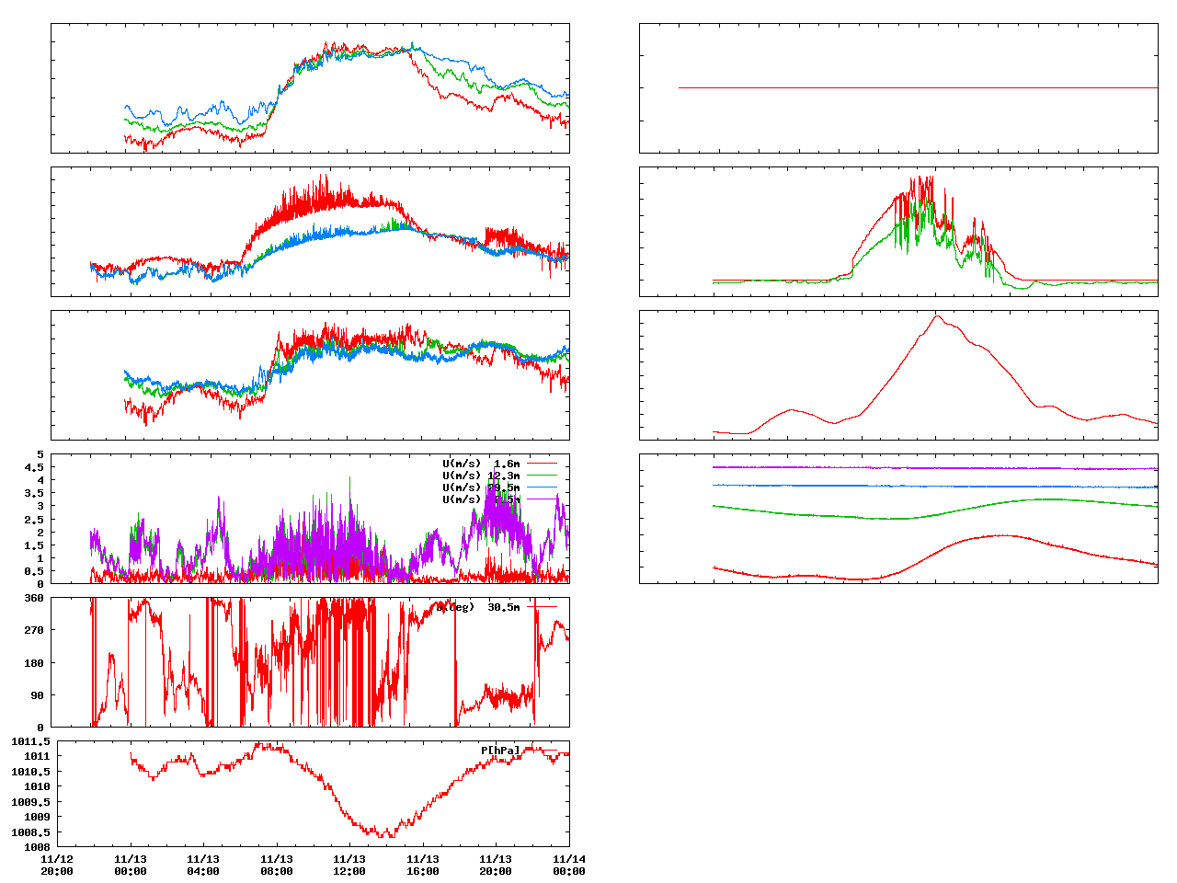1177x883 pixels.
Task: Click the "U(m/s) 1.6m" legend label
Action: 481,464
